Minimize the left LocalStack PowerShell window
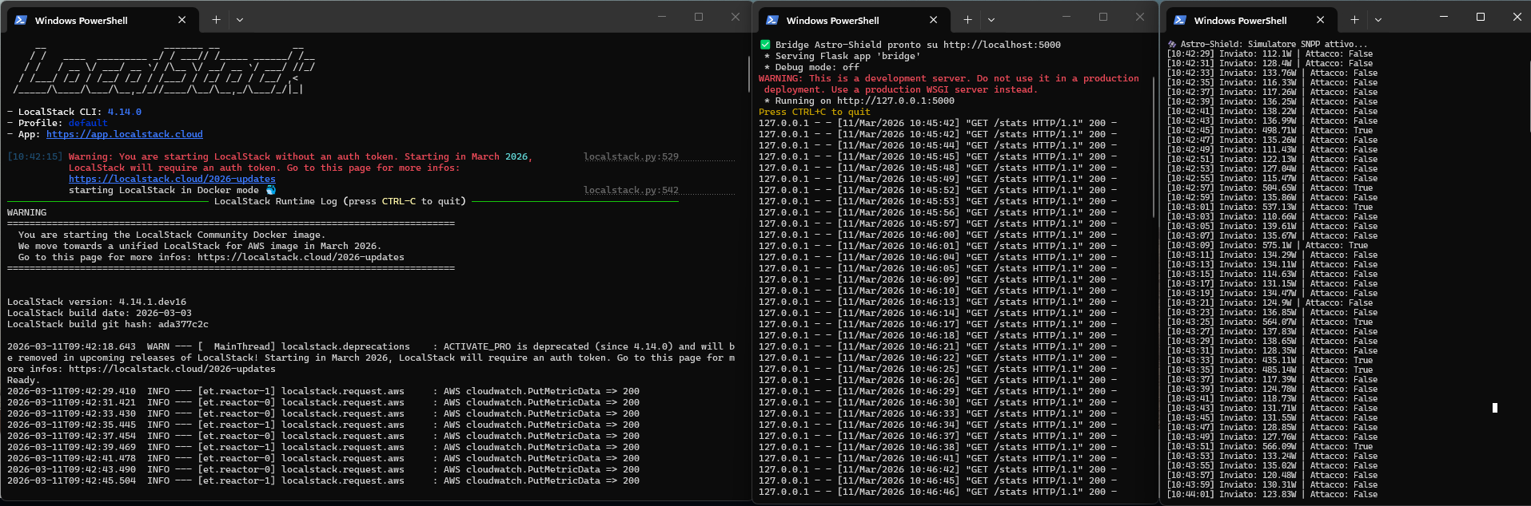The height and width of the screenshot is (506, 1531). (662, 17)
